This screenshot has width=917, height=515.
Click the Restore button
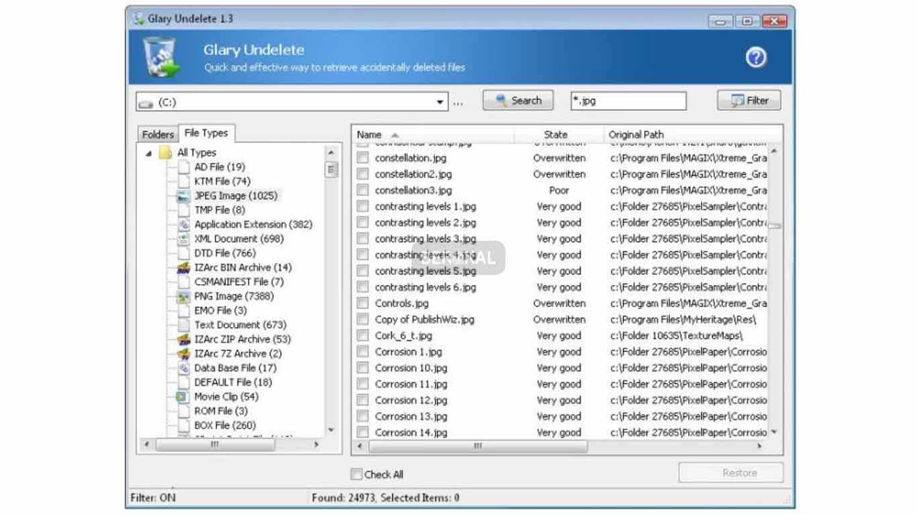pyautogui.click(x=730, y=473)
